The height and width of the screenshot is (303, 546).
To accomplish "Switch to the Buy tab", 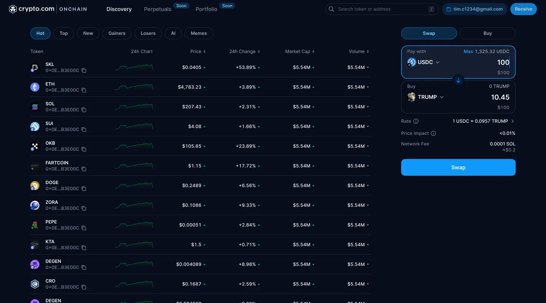I will tap(488, 33).
